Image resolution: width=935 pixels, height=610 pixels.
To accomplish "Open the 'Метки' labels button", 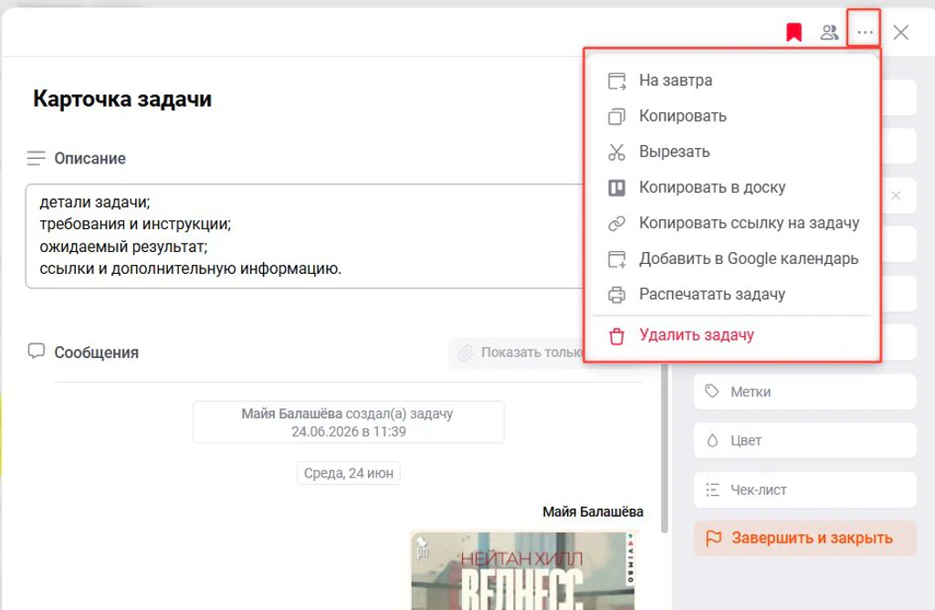I will point(805,392).
